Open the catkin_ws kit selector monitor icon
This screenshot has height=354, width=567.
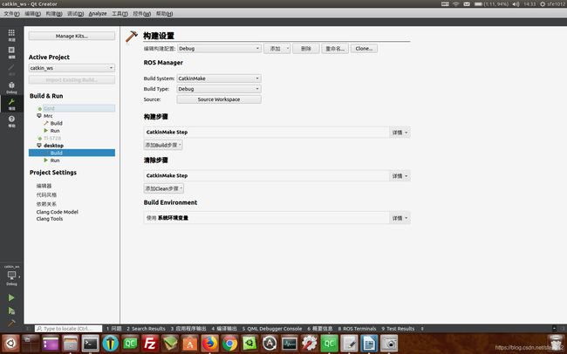click(x=11, y=276)
